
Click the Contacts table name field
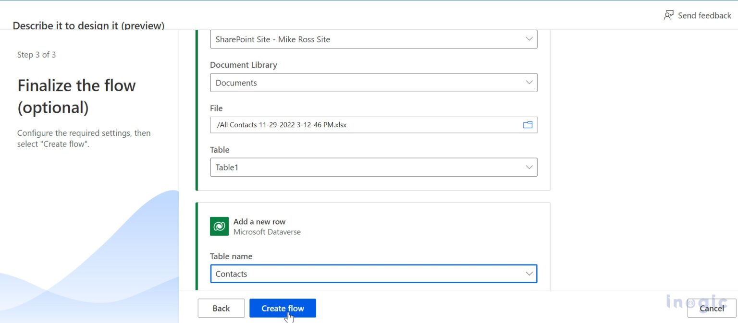point(365,274)
